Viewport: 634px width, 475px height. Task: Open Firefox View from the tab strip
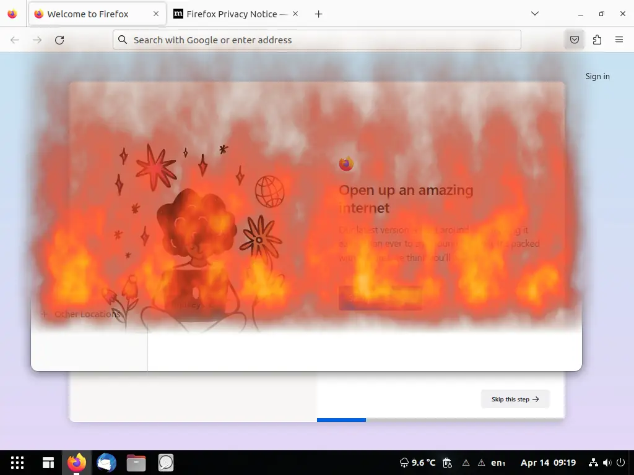12,14
